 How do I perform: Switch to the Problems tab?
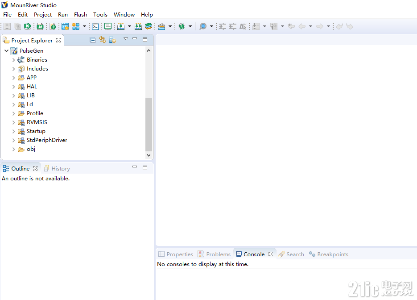215,254
